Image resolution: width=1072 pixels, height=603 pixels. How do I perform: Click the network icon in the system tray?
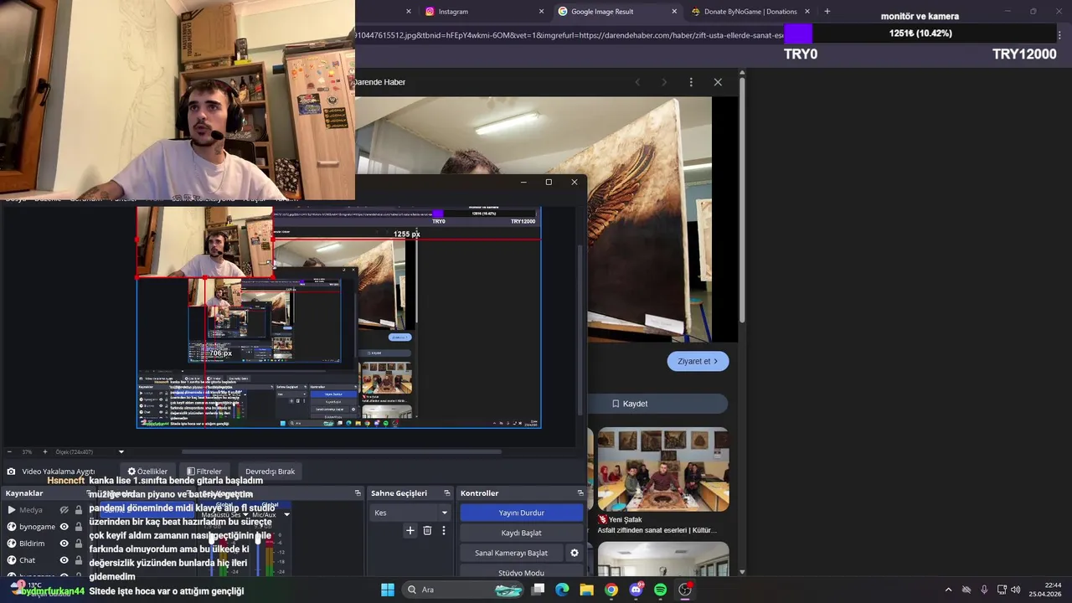1002,590
